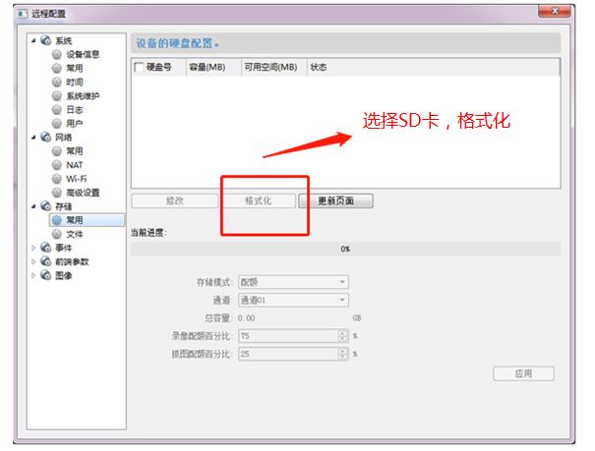595x451 pixels.
Task: Click the 高级设置 icon under 网络
Action: pyautogui.click(x=57, y=193)
